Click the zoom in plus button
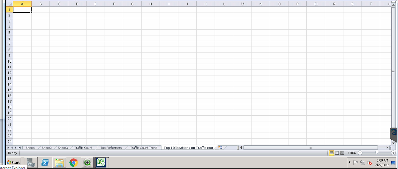 click(393, 153)
